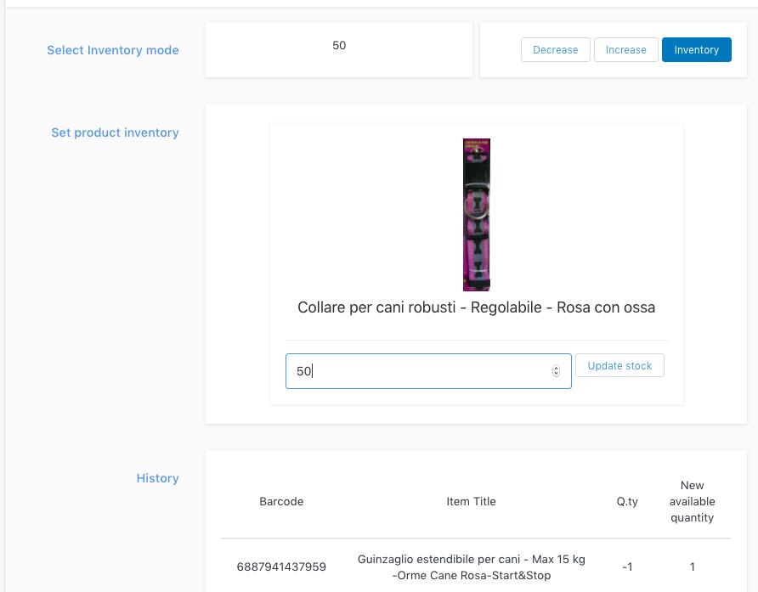
Task: Select the Inventory mode button
Action: coord(696,50)
